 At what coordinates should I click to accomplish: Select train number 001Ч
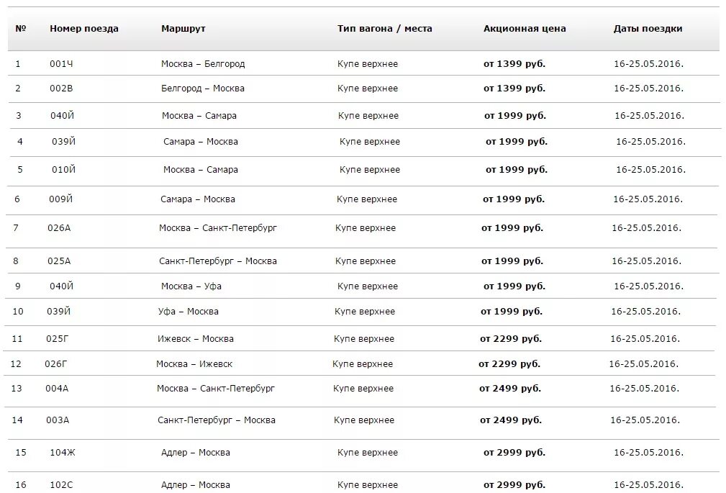pyautogui.click(x=62, y=64)
